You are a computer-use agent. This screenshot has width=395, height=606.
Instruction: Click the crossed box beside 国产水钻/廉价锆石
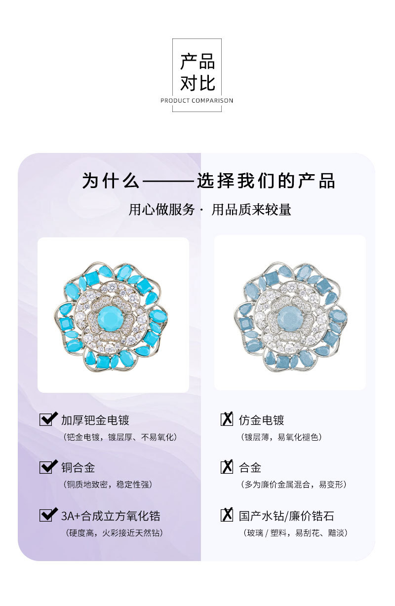(227, 515)
